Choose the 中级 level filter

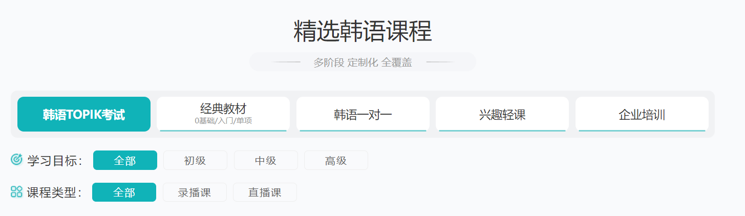[266, 160]
